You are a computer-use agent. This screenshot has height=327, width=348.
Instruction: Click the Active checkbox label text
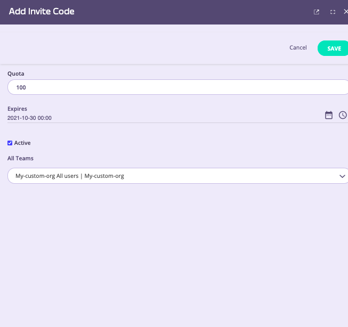[22, 143]
